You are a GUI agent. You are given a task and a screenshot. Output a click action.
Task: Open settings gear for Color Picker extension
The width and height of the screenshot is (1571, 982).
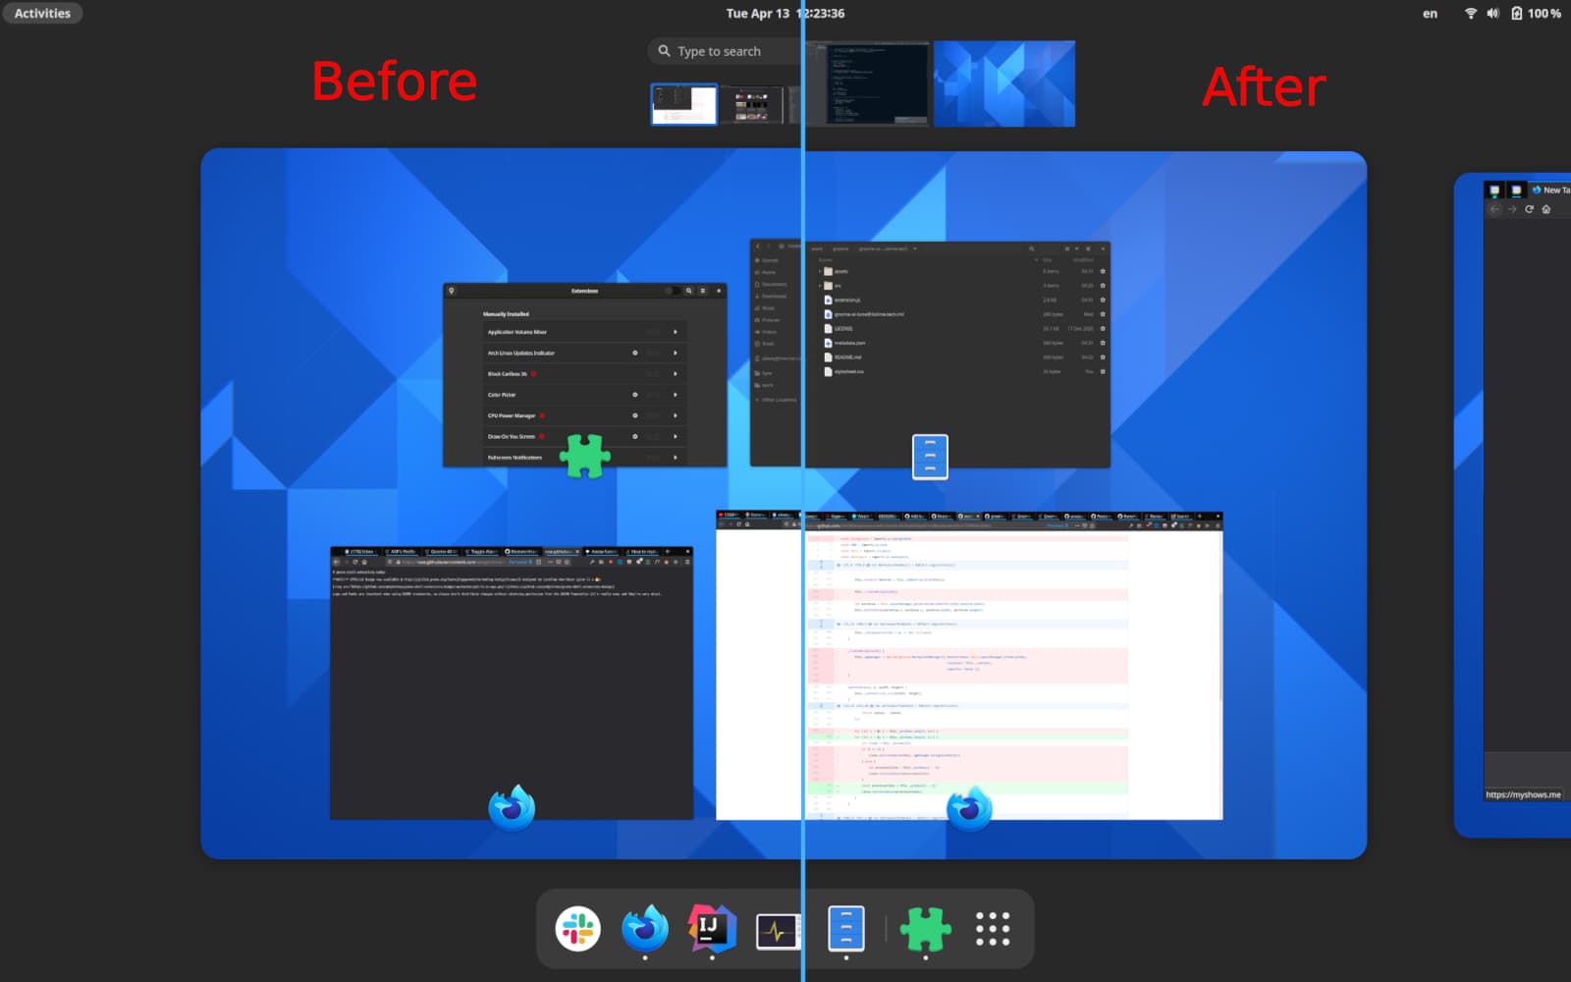(635, 395)
